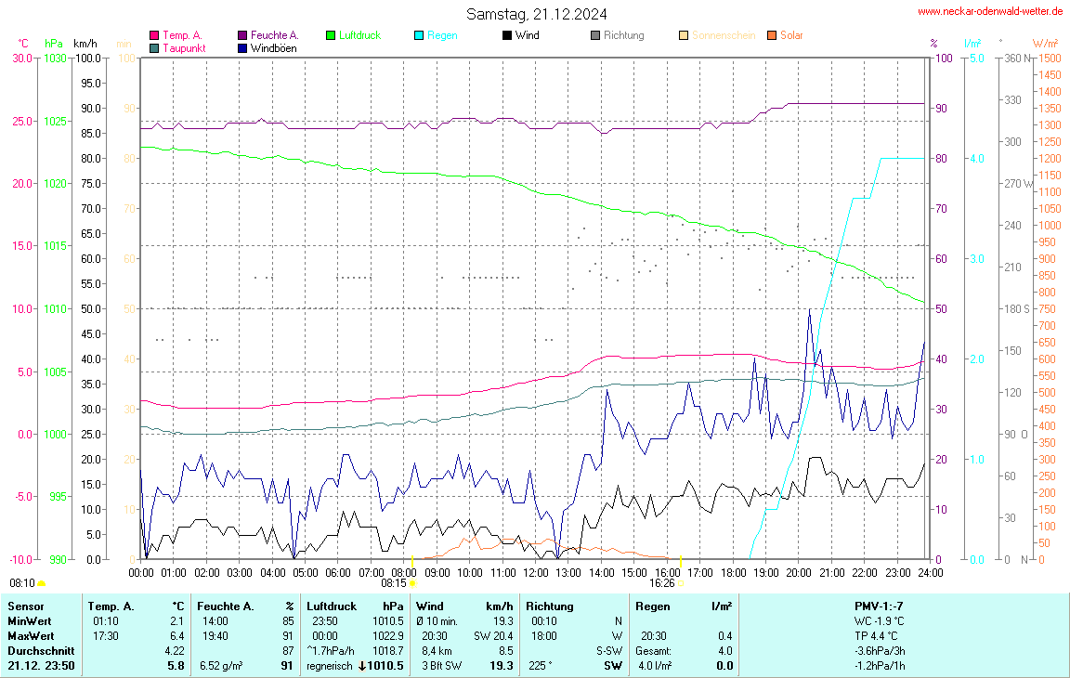Click the red falling pressure arrow

[x=361, y=666]
